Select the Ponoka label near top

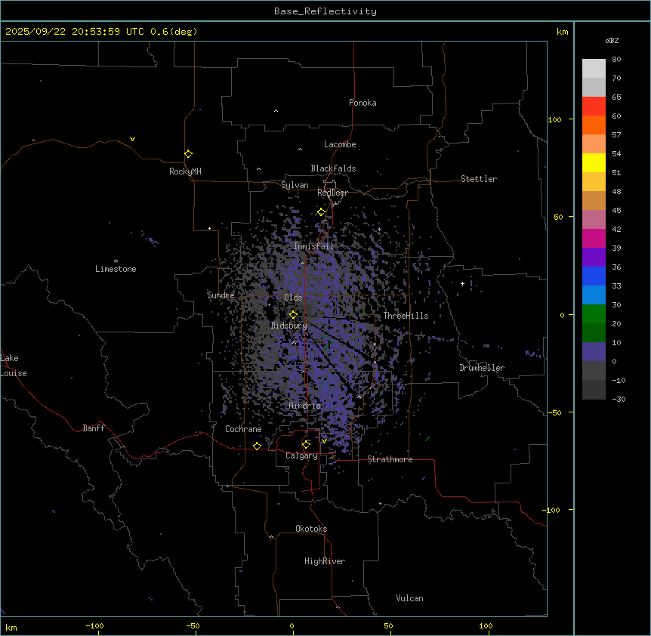[x=363, y=103]
